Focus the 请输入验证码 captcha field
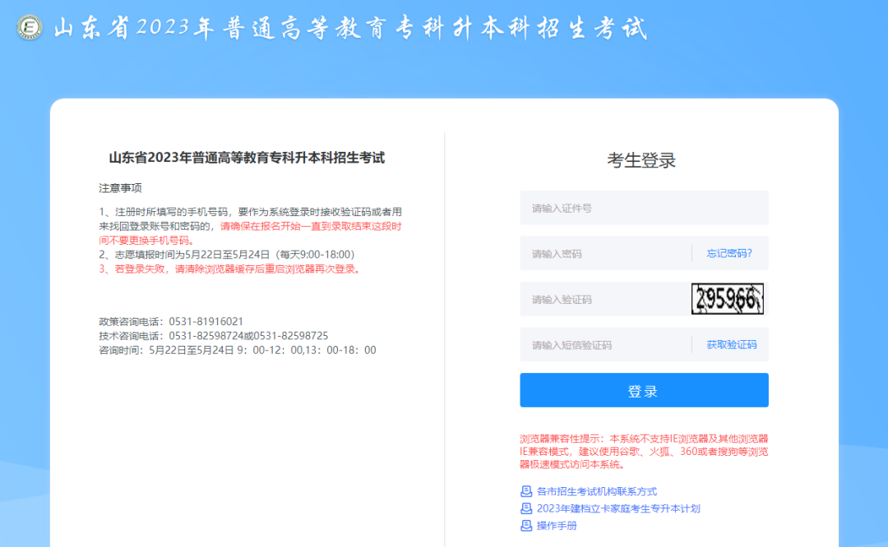The width and height of the screenshot is (888, 547). (604, 299)
